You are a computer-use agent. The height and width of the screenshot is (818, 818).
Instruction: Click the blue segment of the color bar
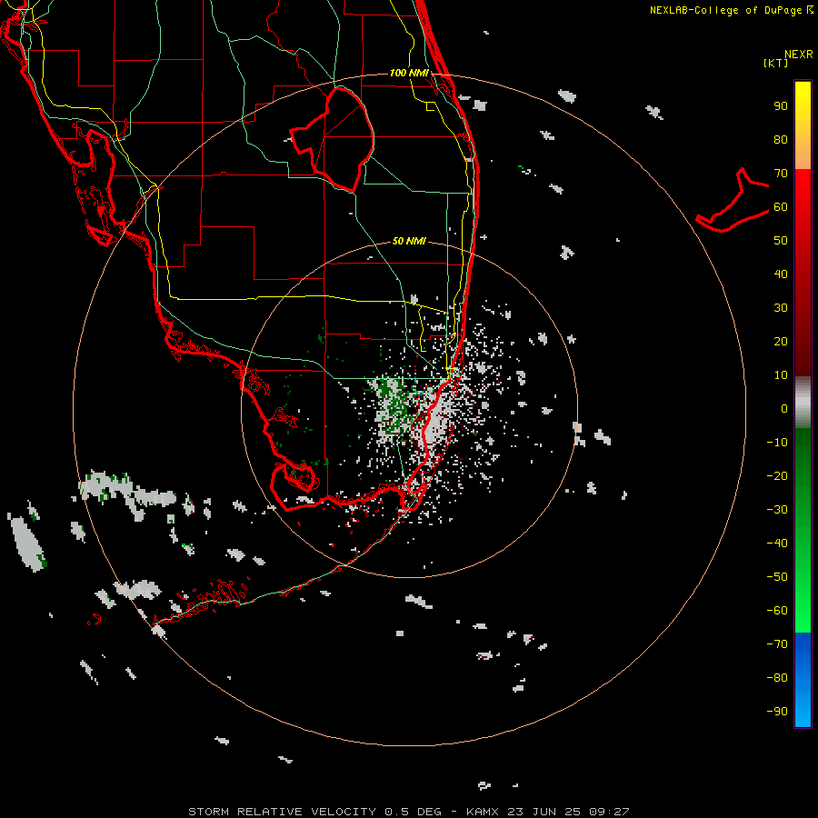(803, 680)
